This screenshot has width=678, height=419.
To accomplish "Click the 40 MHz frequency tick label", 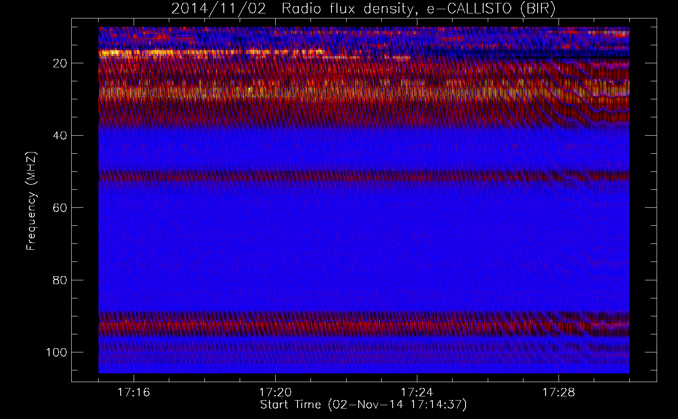I will [x=60, y=136].
